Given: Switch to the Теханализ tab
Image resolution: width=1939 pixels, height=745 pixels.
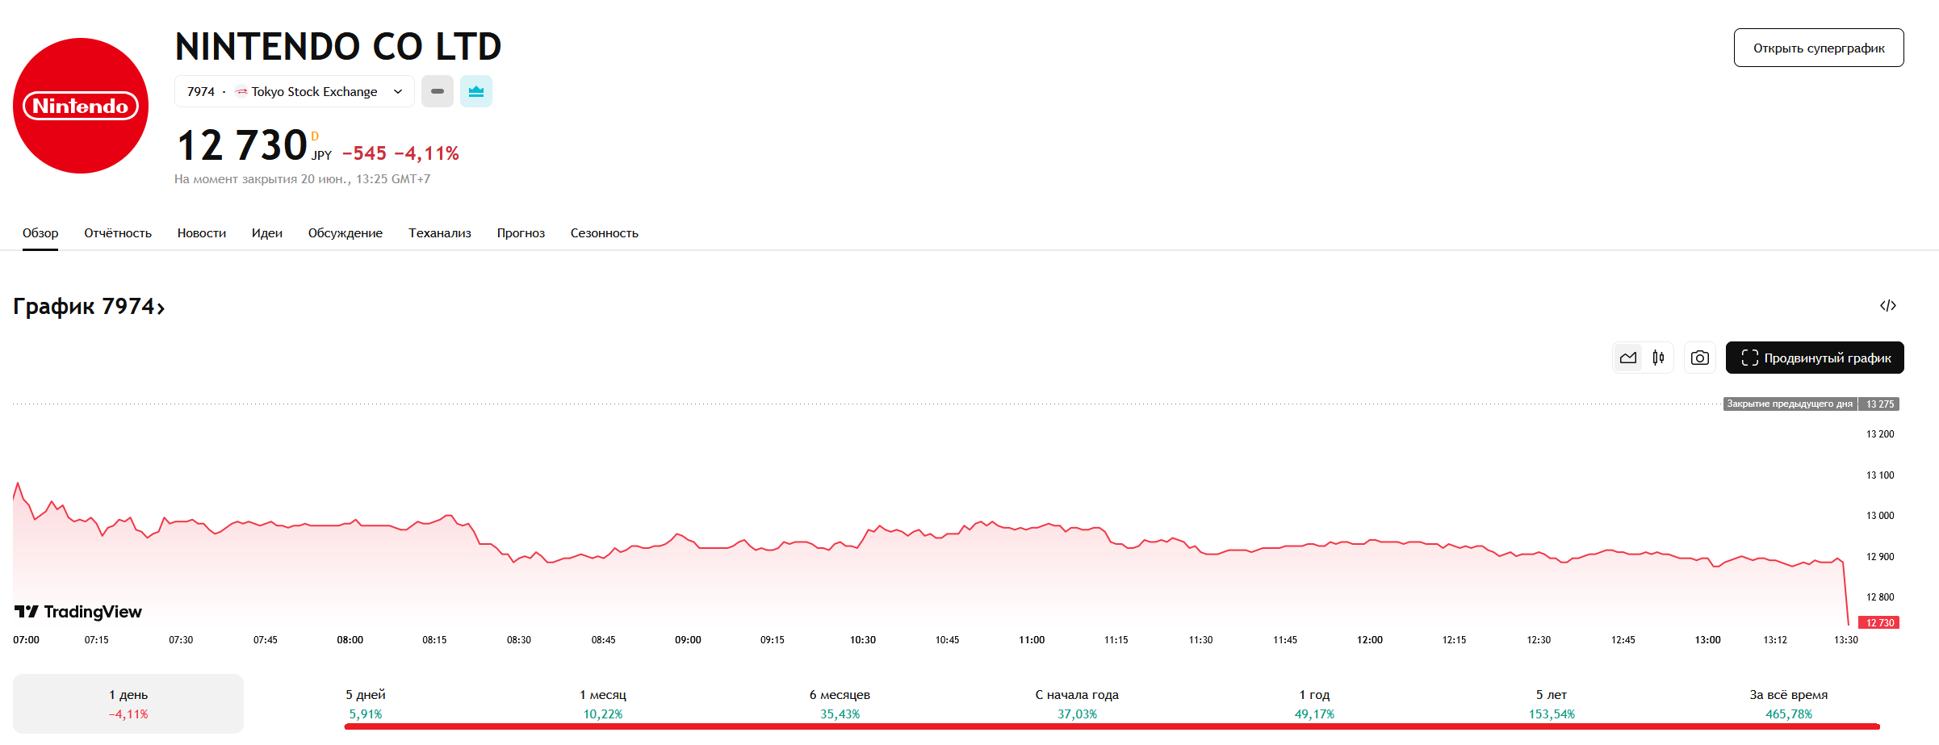Looking at the screenshot, I should [x=440, y=232].
